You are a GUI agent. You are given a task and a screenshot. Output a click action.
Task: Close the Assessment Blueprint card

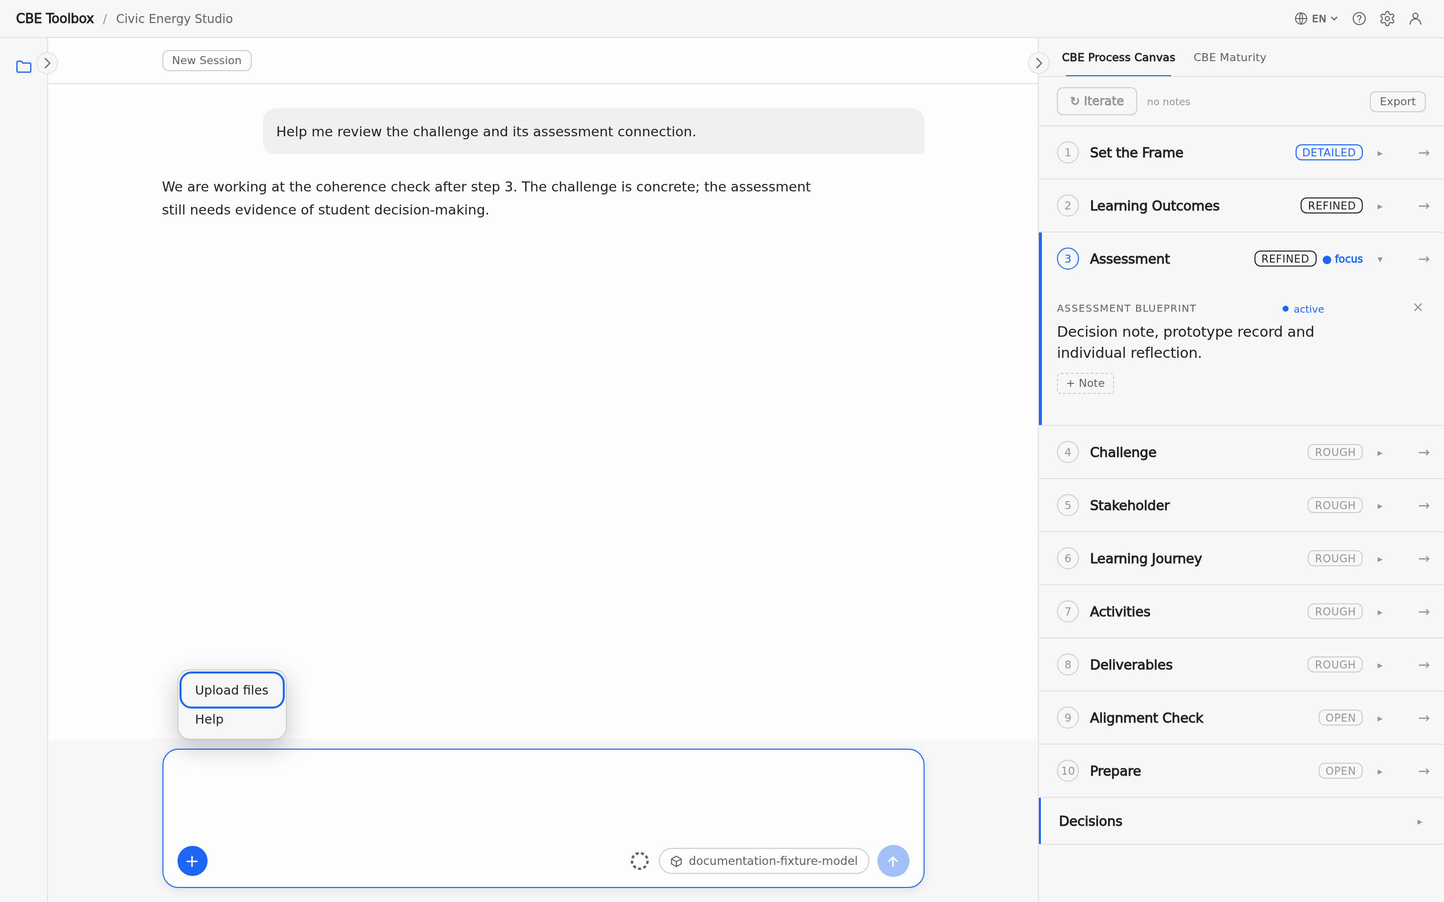(x=1418, y=307)
